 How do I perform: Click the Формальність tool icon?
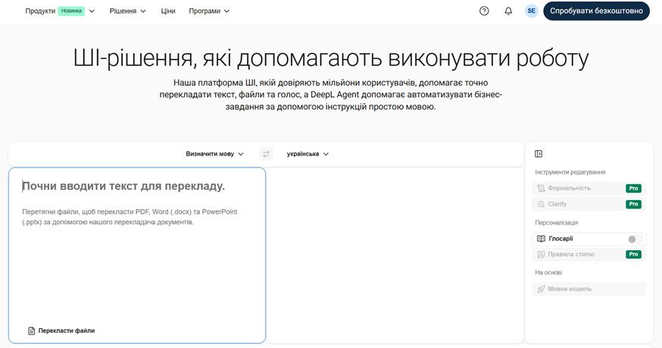[x=541, y=188]
